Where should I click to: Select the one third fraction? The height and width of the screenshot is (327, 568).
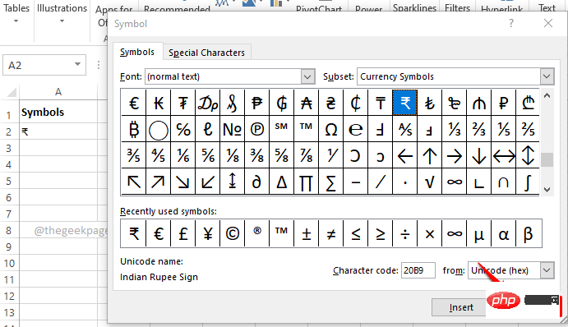pyautogui.click(x=455, y=129)
